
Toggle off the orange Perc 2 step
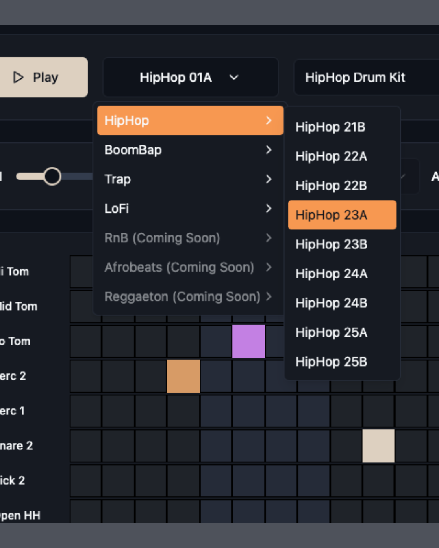click(183, 376)
